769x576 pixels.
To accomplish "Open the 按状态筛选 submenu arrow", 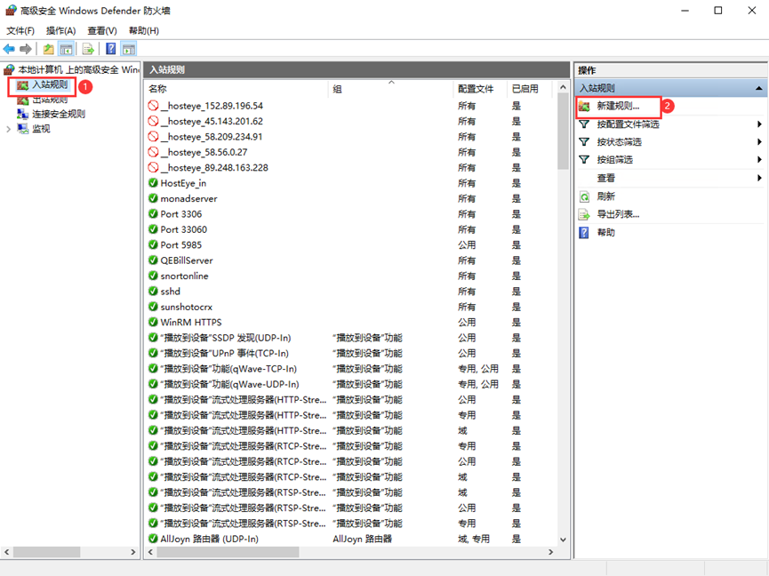I will click(759, 142).
